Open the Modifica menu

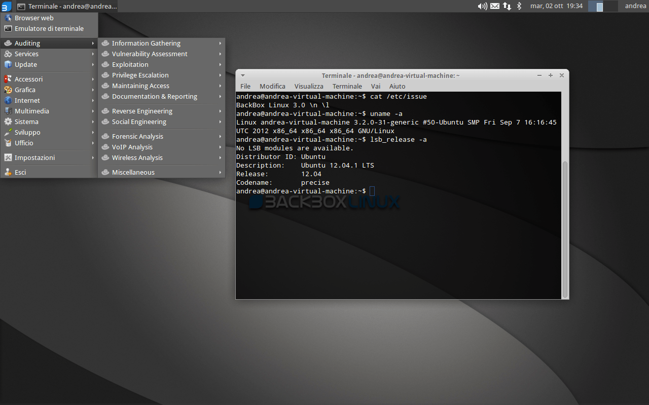coord(272,86)
